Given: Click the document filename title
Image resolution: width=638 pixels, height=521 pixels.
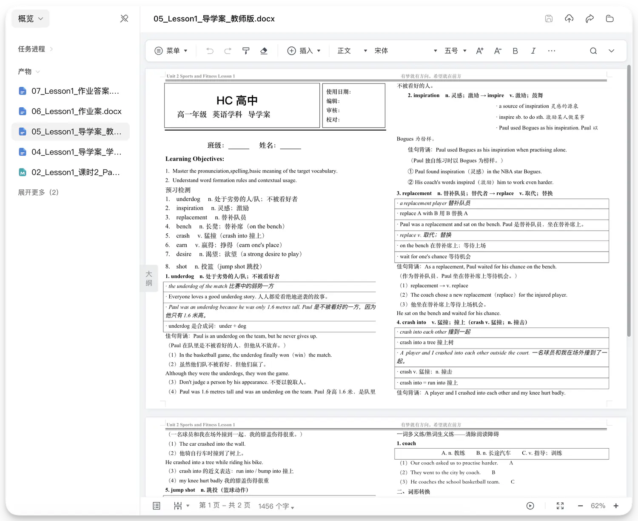Looking at the screenshot, I should tap(214, 19).
